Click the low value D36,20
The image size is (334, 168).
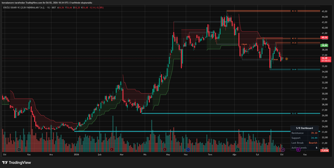coord(77,7)
